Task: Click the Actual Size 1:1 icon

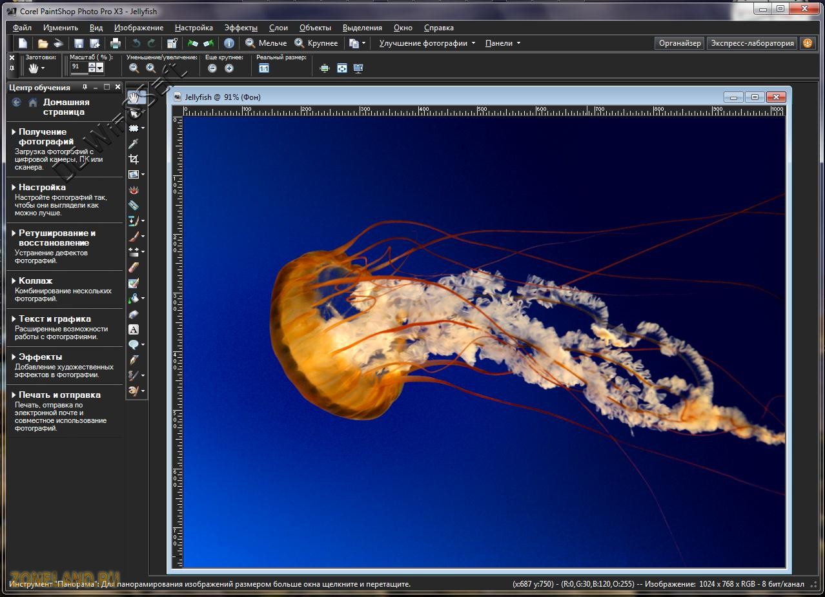Action: tap(264, 68)
